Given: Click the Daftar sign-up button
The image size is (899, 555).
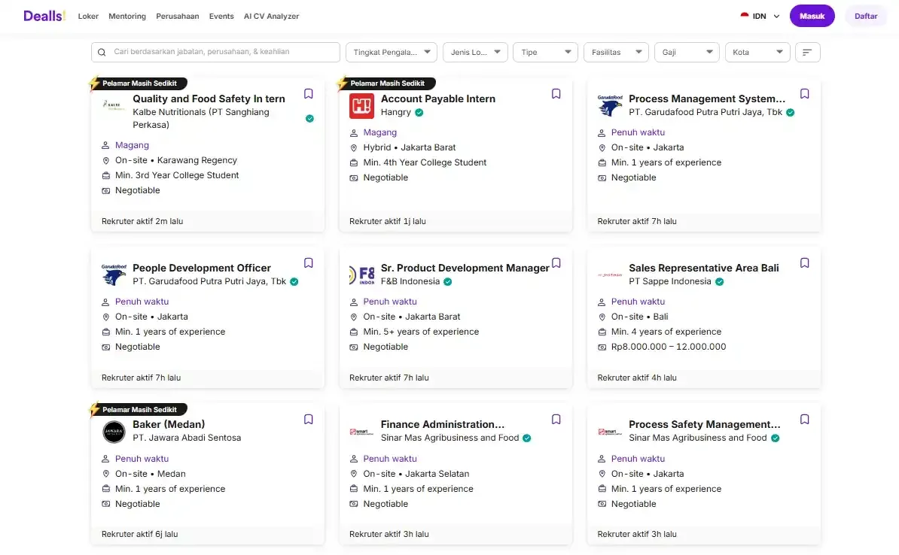Looking at the screenshot, I should tap(866, 16).
